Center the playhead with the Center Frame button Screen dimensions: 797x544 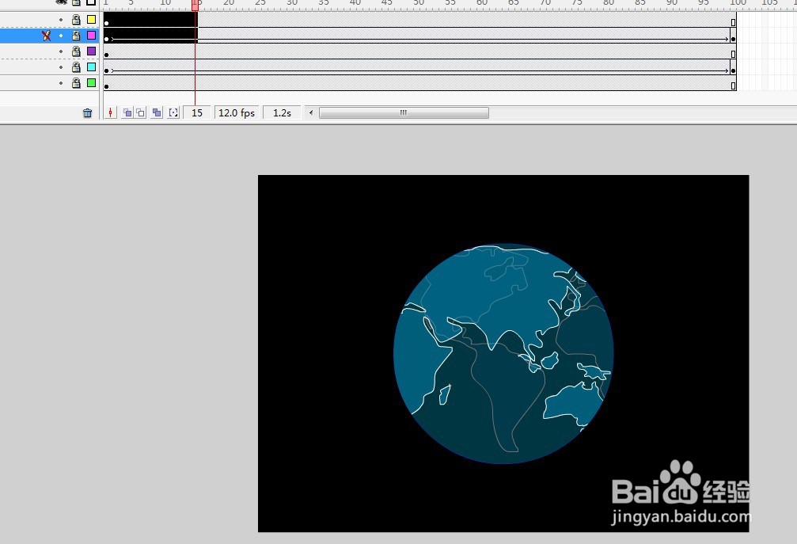pyautogui.click(x=110, y=113)
